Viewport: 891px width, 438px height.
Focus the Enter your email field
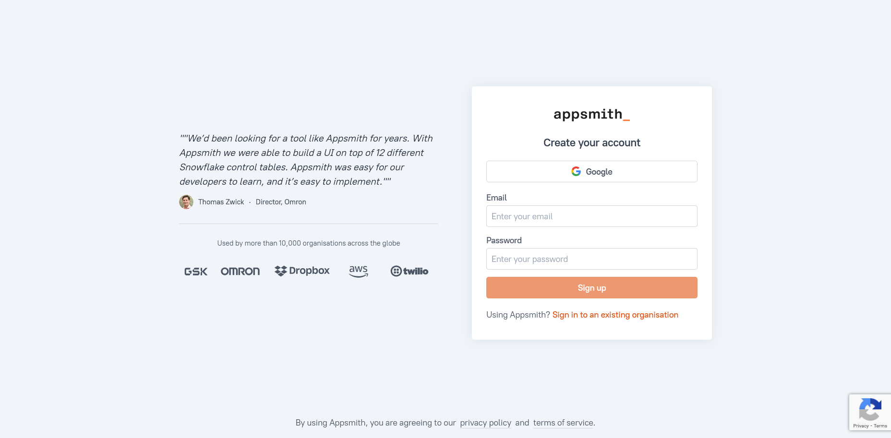coord(591,216)
